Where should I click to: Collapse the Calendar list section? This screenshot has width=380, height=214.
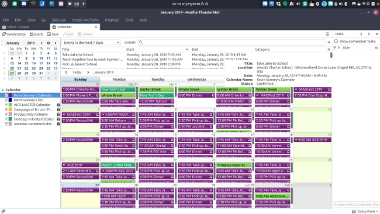[3, 89]
